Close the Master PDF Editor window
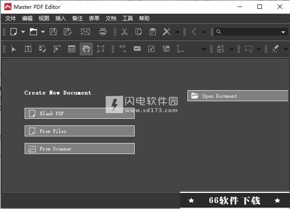Viewport: 290px width, 209px height. click(x=280, y=7)
